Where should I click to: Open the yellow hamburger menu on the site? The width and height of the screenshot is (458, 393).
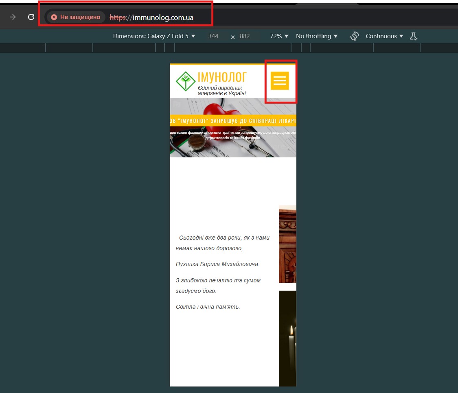click(280, 81)
